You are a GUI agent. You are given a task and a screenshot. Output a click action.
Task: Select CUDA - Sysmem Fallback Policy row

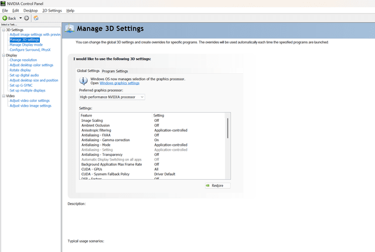153,174
